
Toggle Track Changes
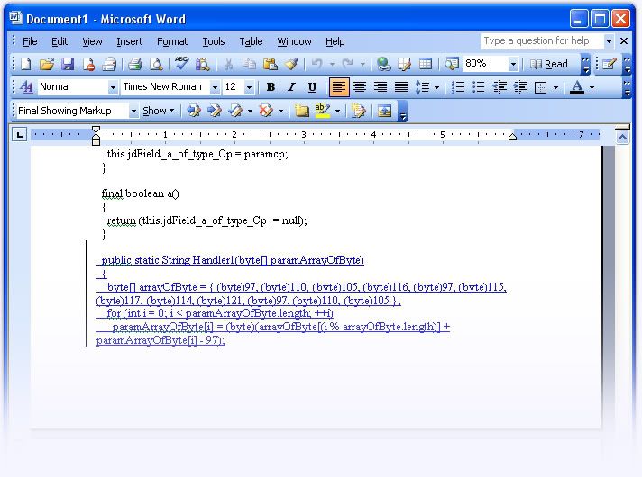click(x=359, y=111)
